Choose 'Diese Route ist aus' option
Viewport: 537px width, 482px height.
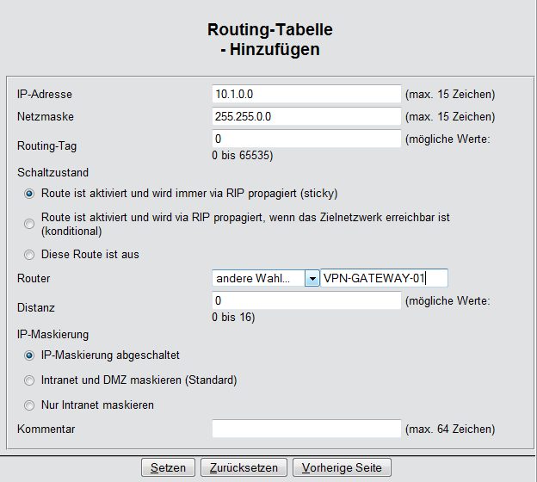coord(30,255)
